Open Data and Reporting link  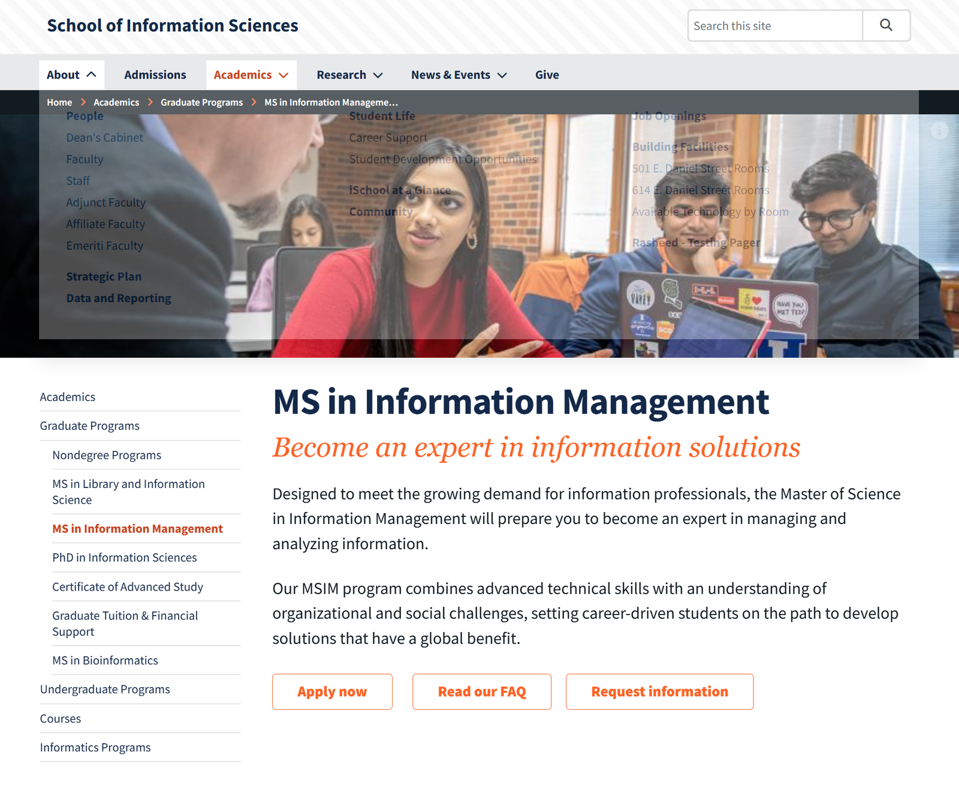click(119, 299)
